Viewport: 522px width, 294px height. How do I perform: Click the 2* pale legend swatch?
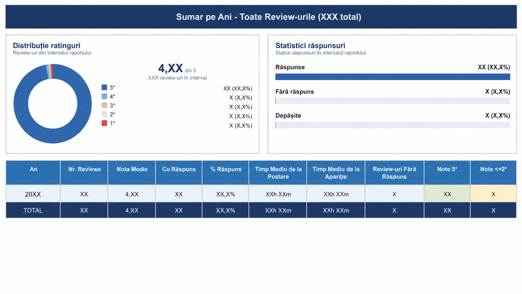[104, 114]
